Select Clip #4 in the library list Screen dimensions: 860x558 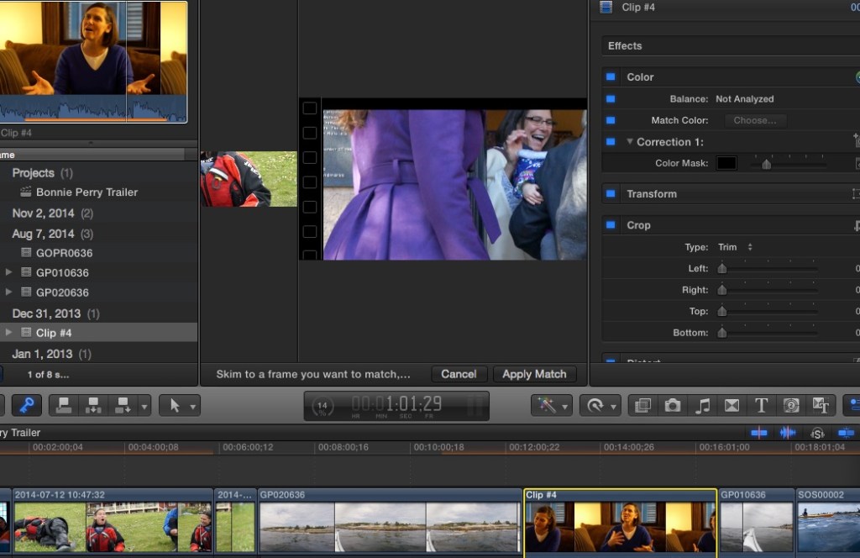[x=53, y=333]
